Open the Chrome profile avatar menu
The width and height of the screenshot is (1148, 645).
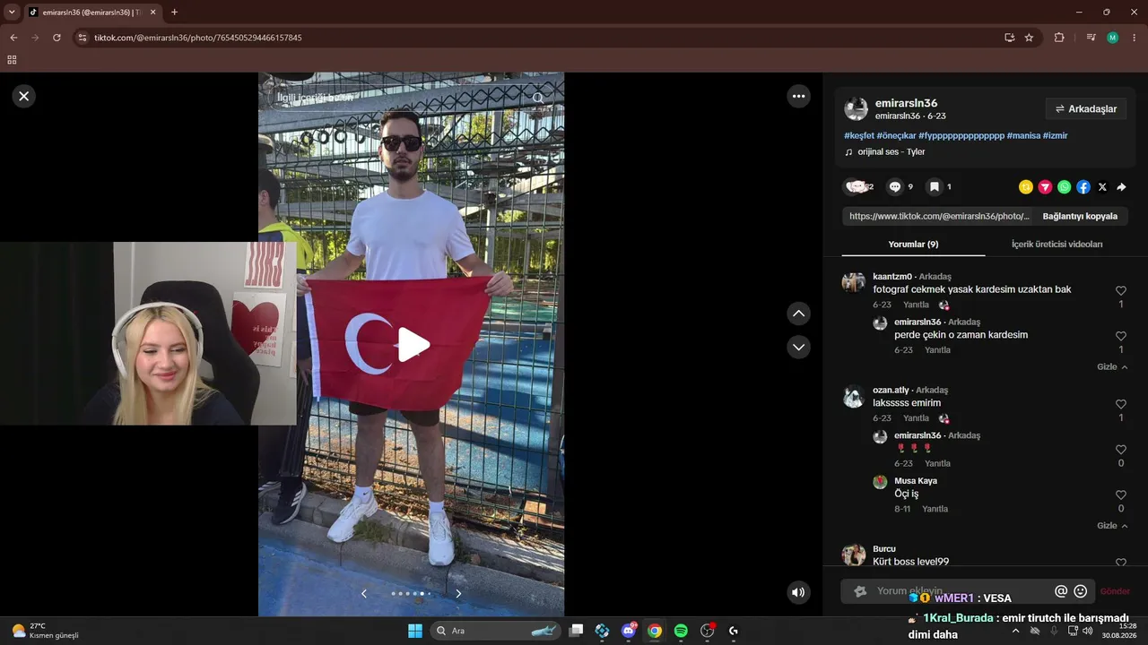[1113, 38]
